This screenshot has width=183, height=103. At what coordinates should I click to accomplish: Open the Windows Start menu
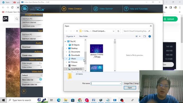point(3,100)
